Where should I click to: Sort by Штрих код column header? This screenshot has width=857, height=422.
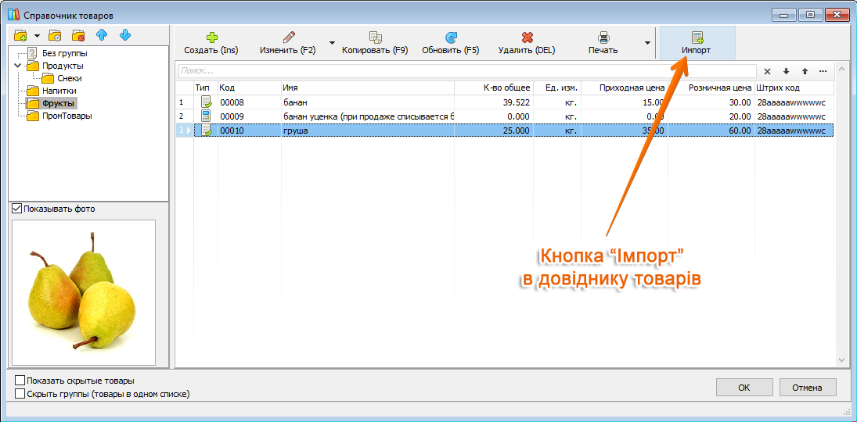(x=794, y=88)
